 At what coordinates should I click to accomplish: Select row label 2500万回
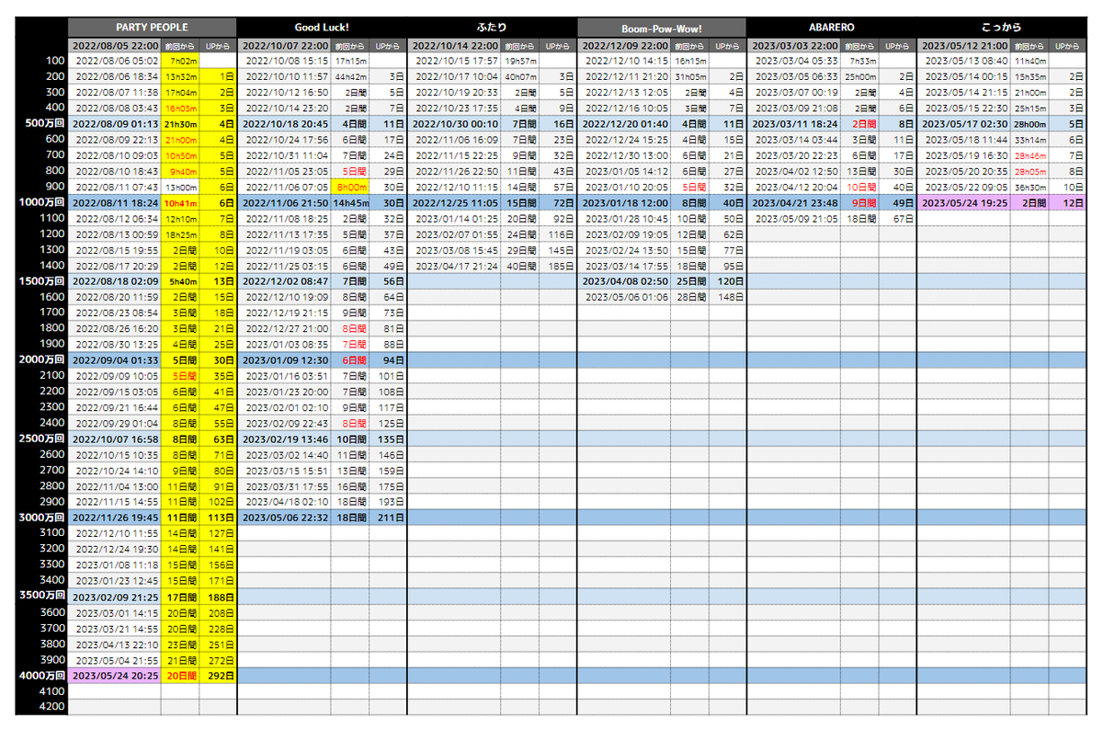(x=43, y=439)
